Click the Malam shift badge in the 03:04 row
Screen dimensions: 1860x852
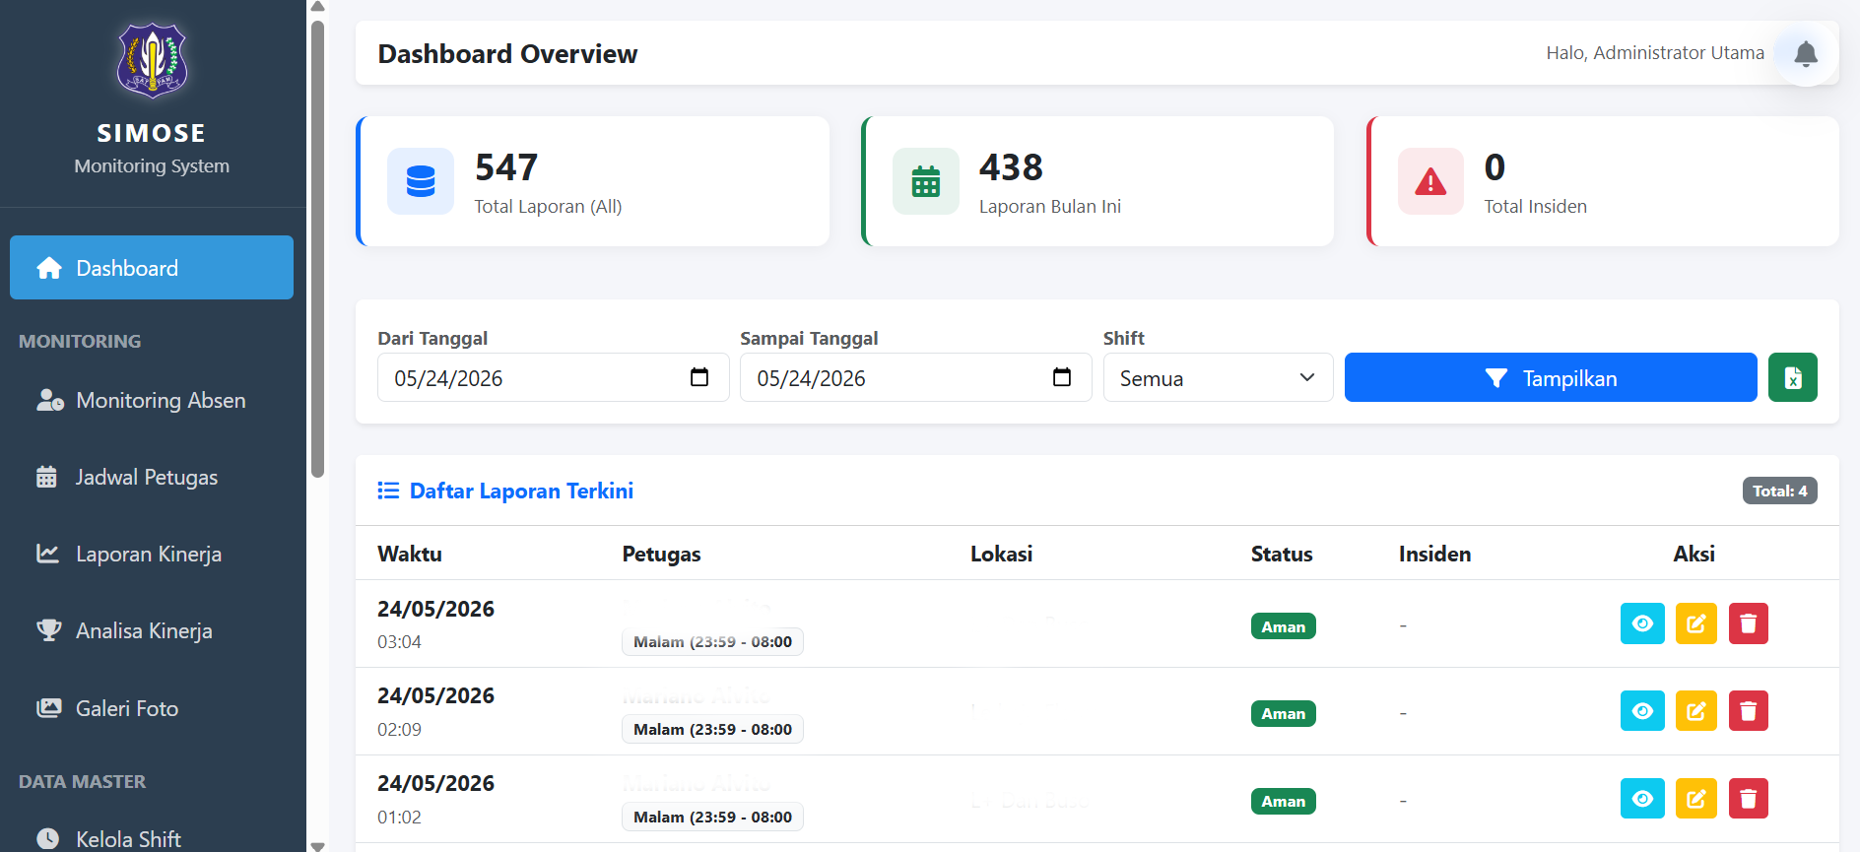pos(712,641)
